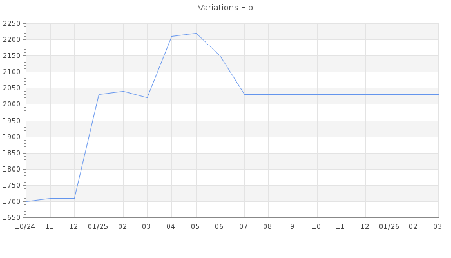Viewport: 451px width, 258px height.
Task: Click the 1650 y-axis label
Action: [12, 217]
